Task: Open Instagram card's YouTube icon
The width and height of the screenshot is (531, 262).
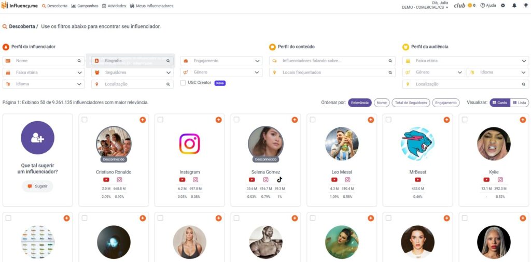Action: [182, 180]
